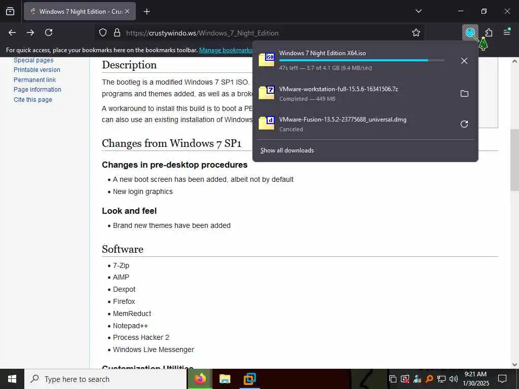Click the page vertical scrollbar thumb
Screen dimensions: 519x389
tap(514, 160)
